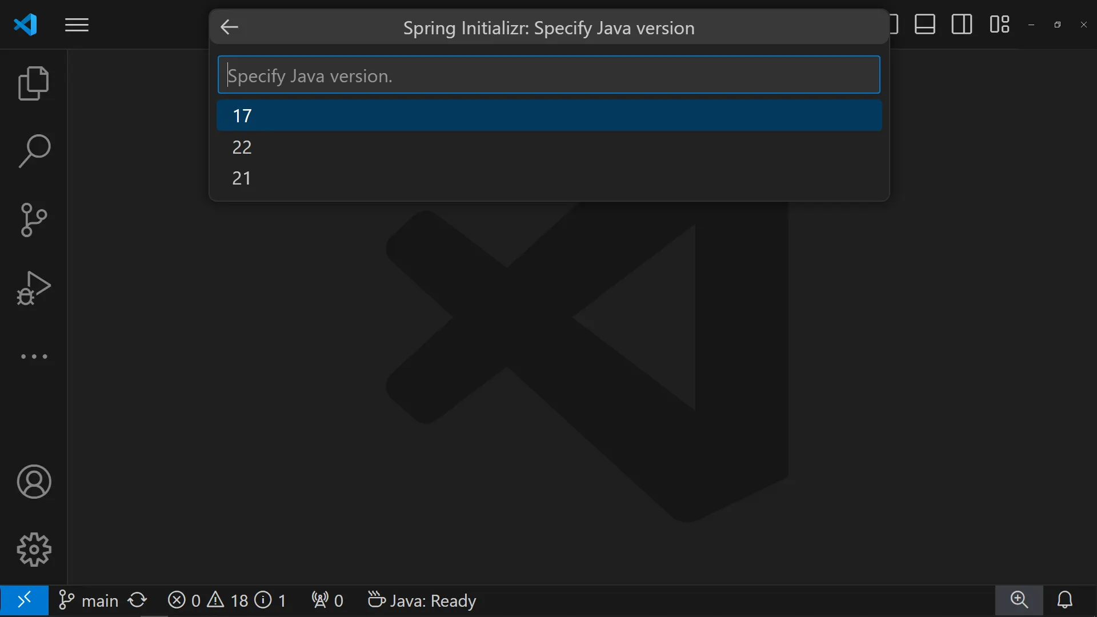This screenshot has height=617, width=1097.
Task: Open the Source Control view
Action: click(34, 220)
